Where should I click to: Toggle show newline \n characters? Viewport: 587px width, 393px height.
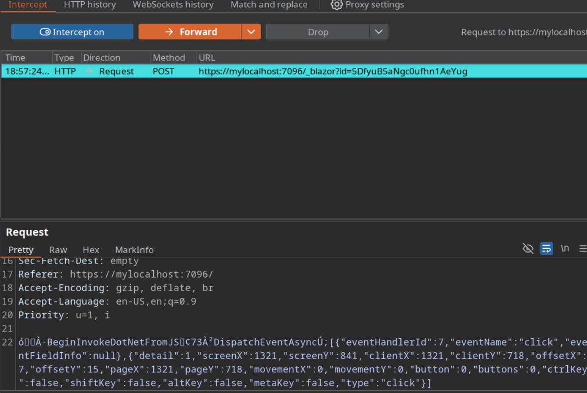pos(565,248)
